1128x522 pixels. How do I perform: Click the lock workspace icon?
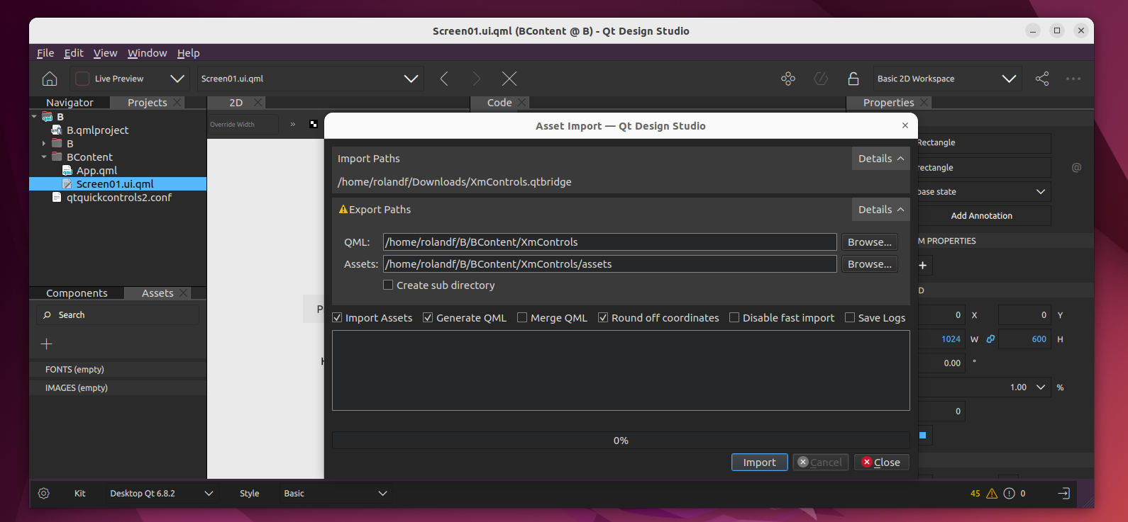click(853, 79)
